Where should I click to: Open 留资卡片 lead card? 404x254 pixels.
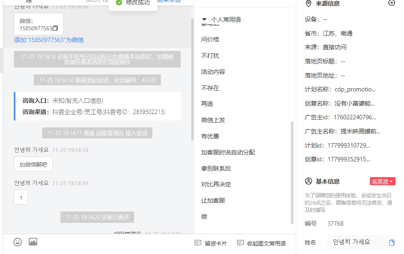click(x=211, y=243)
